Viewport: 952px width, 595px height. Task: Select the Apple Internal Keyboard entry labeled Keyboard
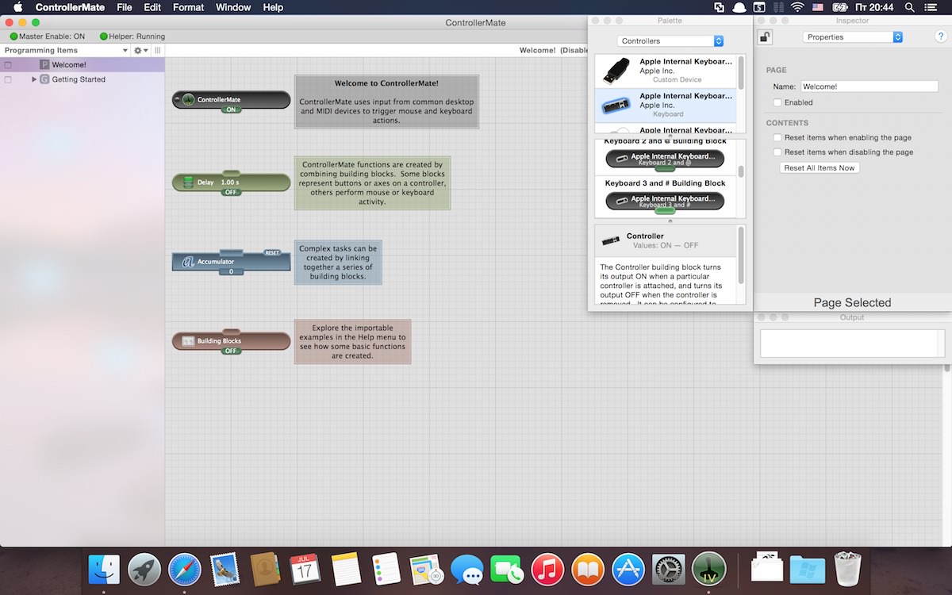pos(666,105)
